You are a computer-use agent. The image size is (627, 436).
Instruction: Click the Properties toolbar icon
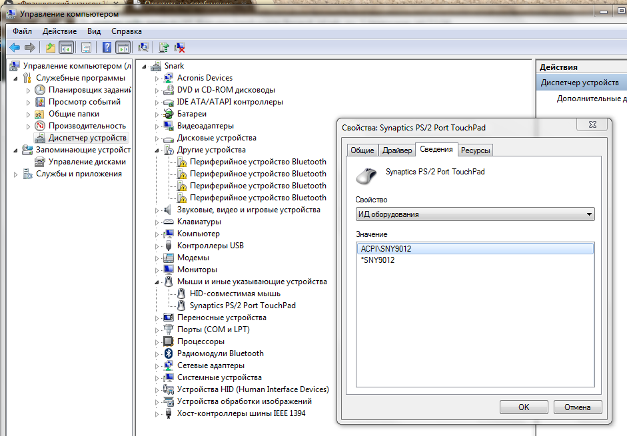(x=86, y=47)
